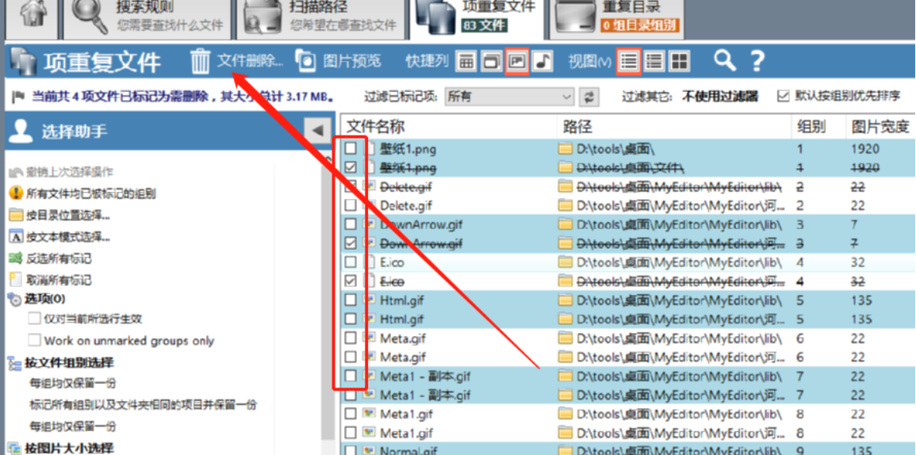Click 所有文件均已被标记的组别 warning entry
The height and width of the screenshot is (455, 916).
point(83,194)
